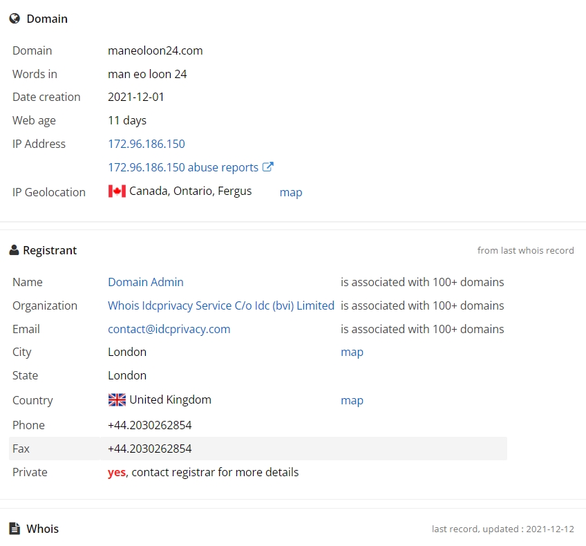
Task: Open registrant name Domain Admin link
Action: pos(146,282)
